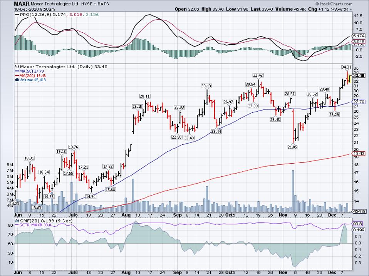Click the 0.199 CMF tag on right axis
The image size is (369, 276).
[x=359, y=230]
